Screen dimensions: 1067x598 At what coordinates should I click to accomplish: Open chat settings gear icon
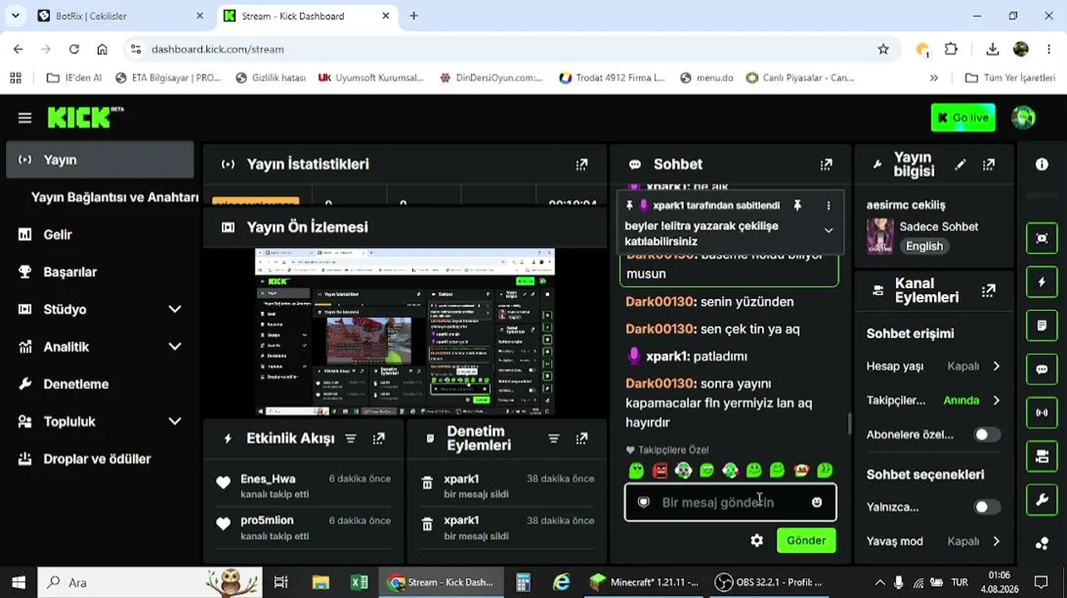point(756,541)
